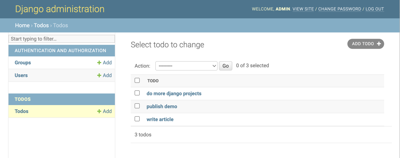
Task: Focus the sidebar filter input field
Action: click(x=62, y=39)
